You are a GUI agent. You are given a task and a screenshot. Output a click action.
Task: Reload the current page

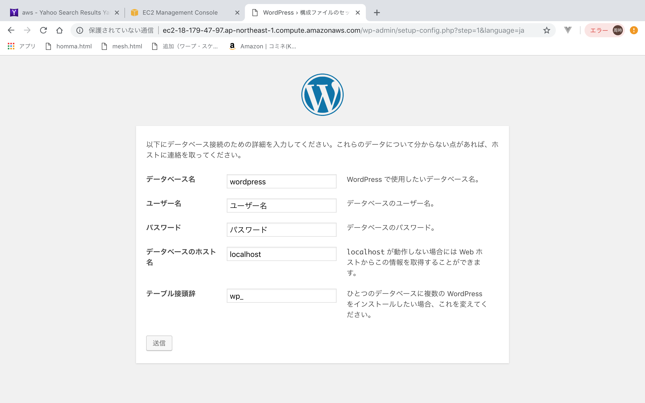[x=43, y=30]
